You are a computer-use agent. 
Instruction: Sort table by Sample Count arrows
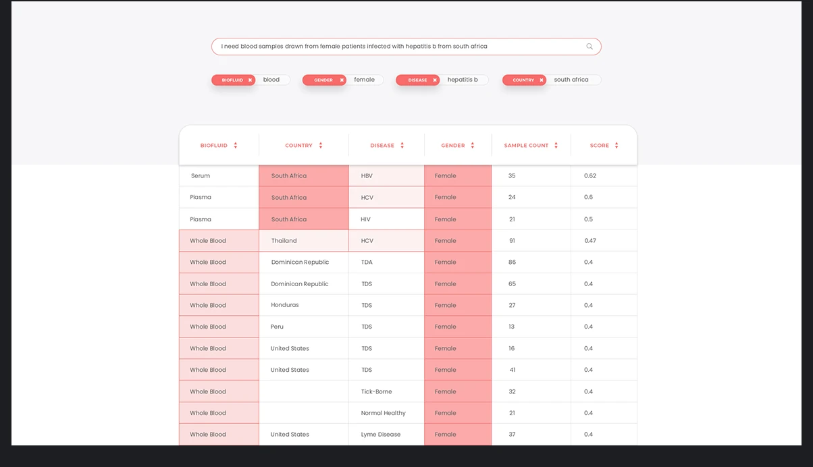tap(556, 145)
